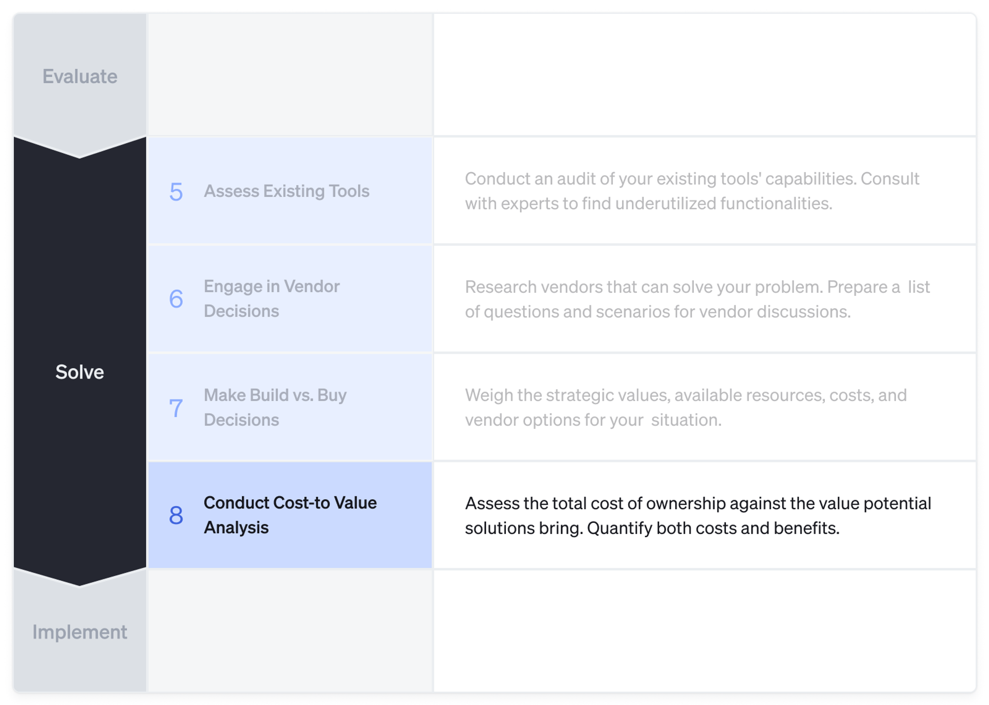Image resolution: width=989 pixels, height=705 pixels.
Task: Click the dark chevron pointing to Implement
Action: coord(80,577)
